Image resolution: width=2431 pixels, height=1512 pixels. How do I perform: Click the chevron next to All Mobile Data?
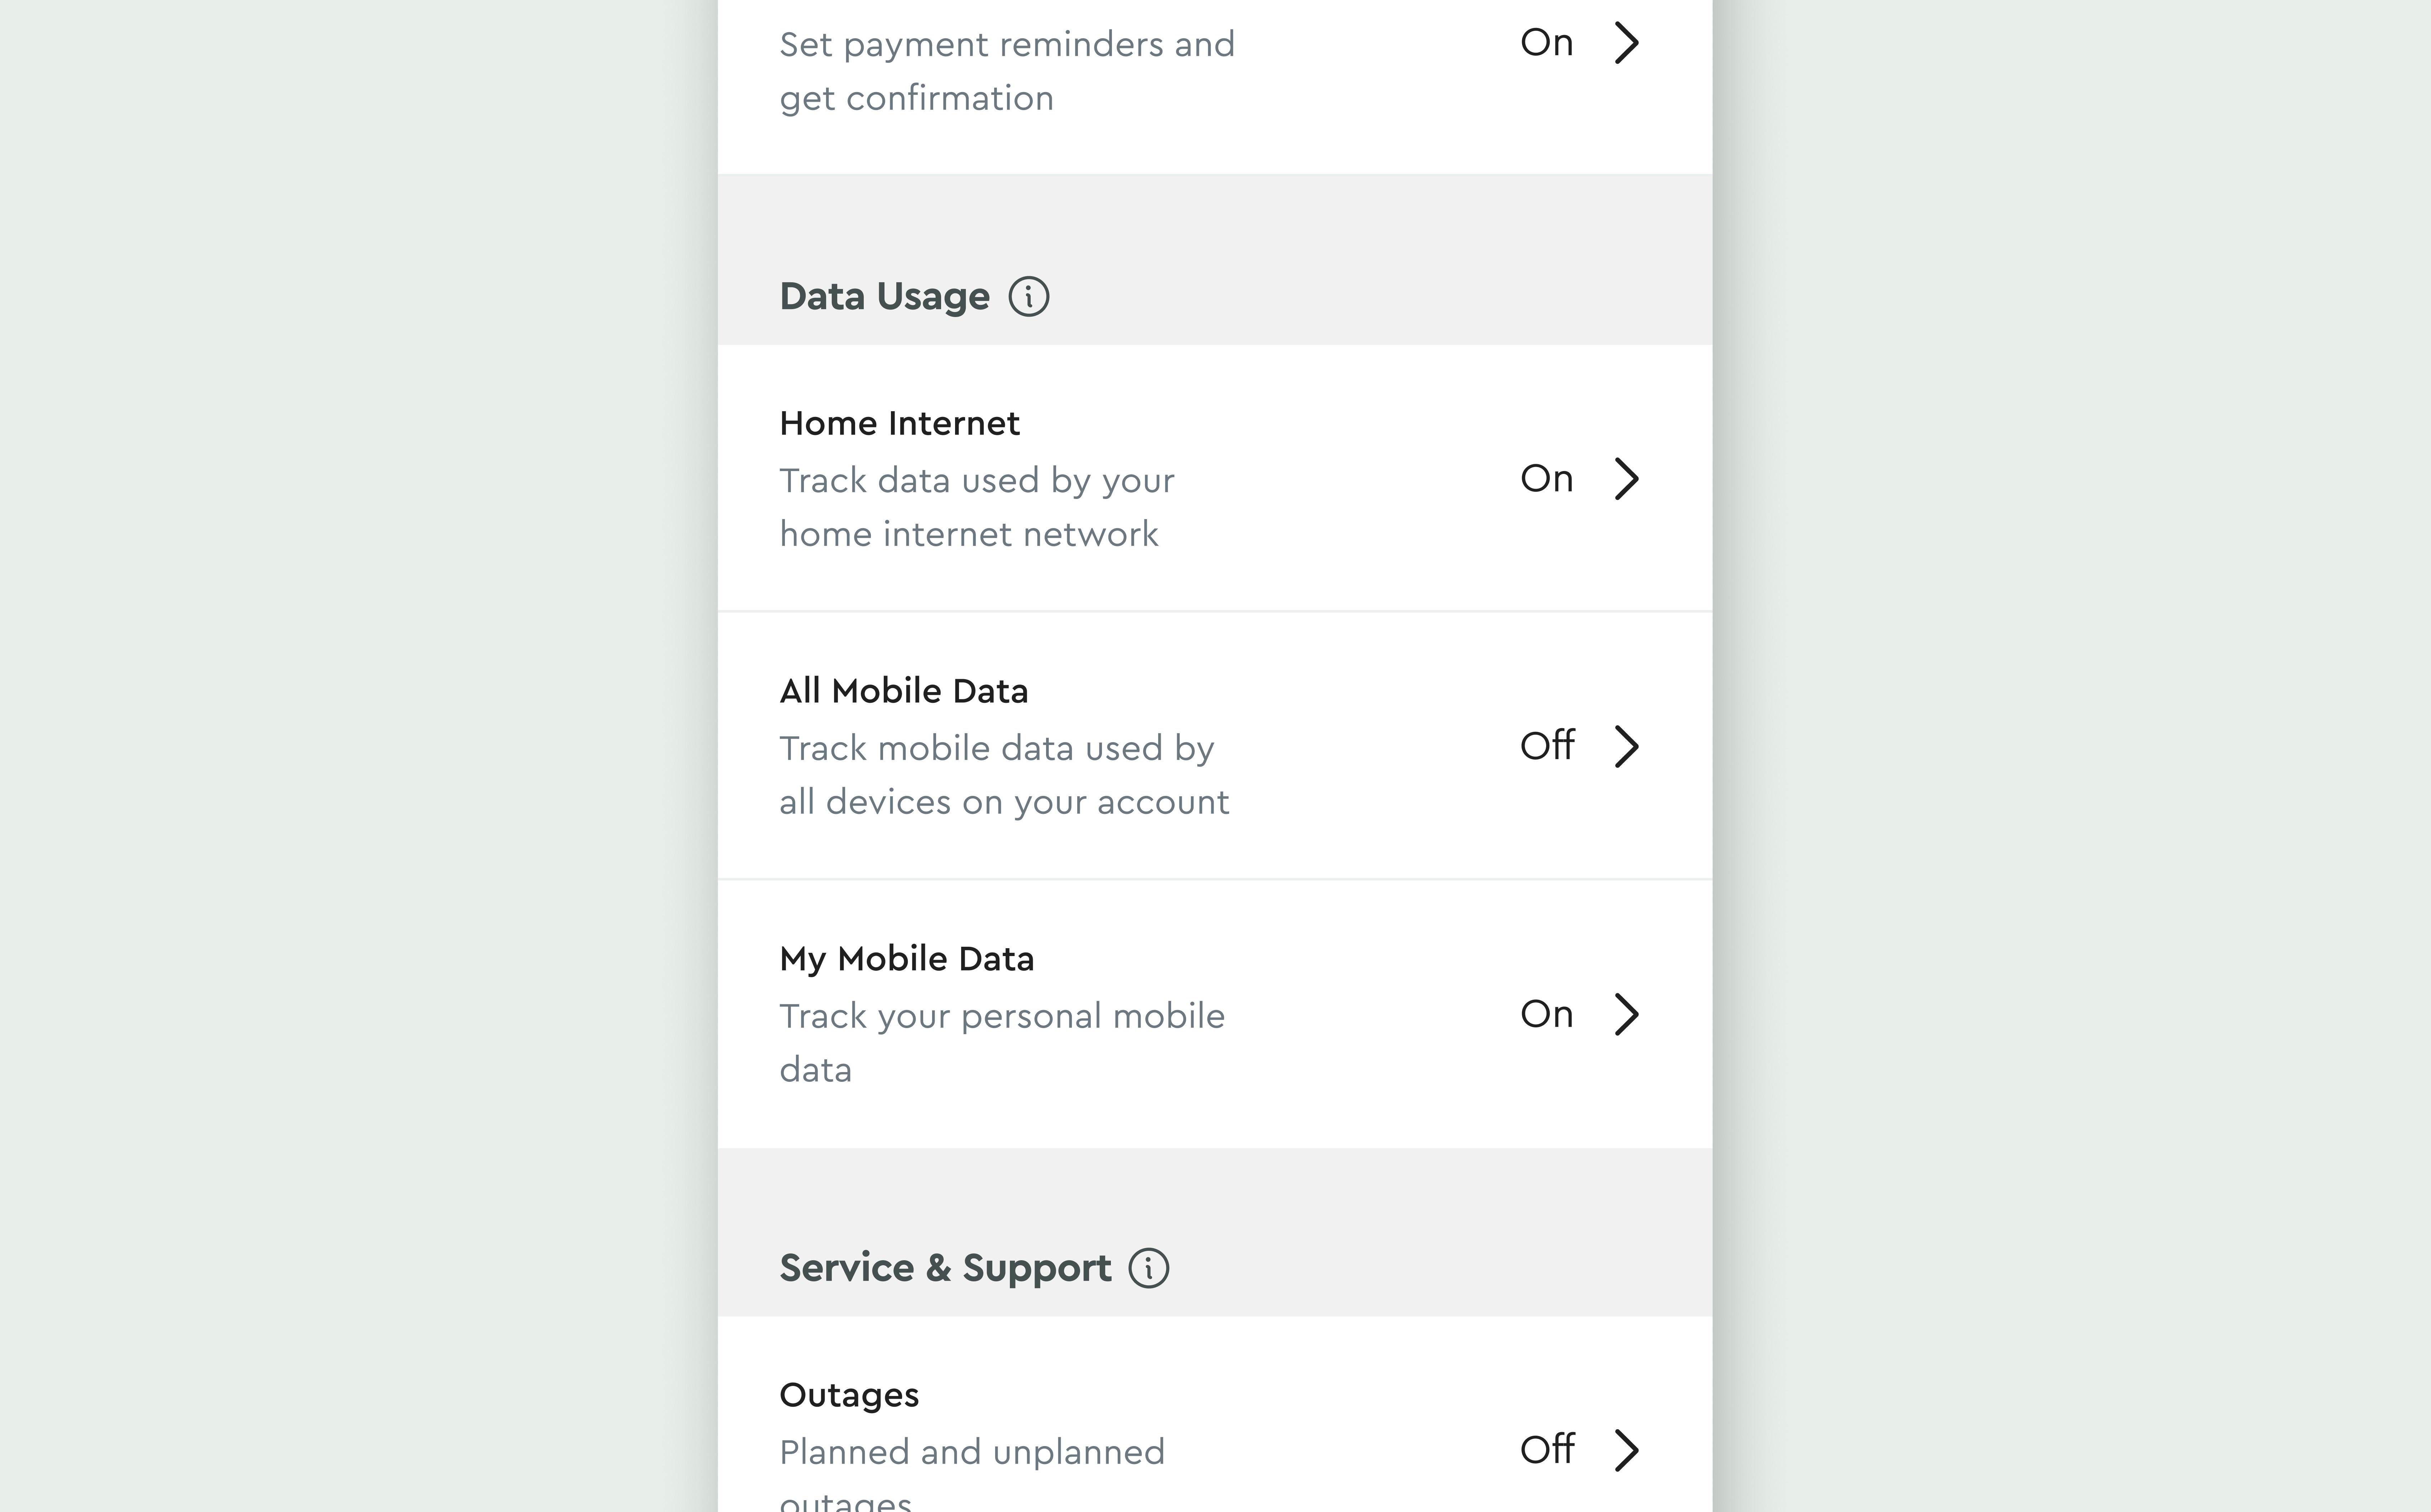[1626, 746]
